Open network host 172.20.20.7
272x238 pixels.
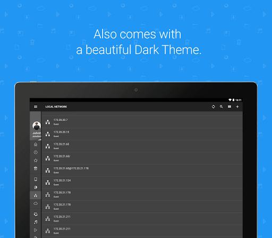(142, 122)
